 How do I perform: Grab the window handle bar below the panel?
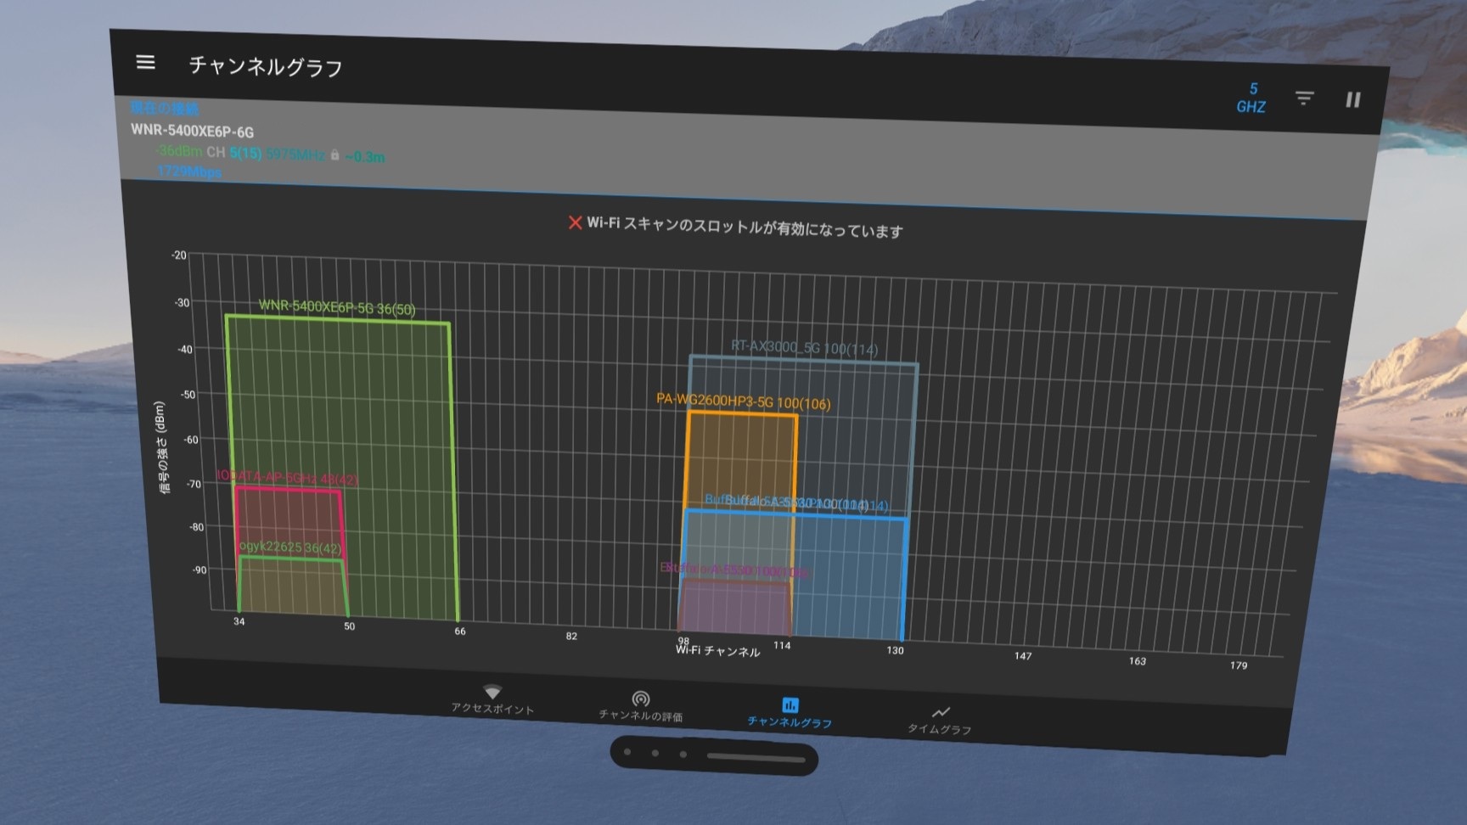[756, 757]
